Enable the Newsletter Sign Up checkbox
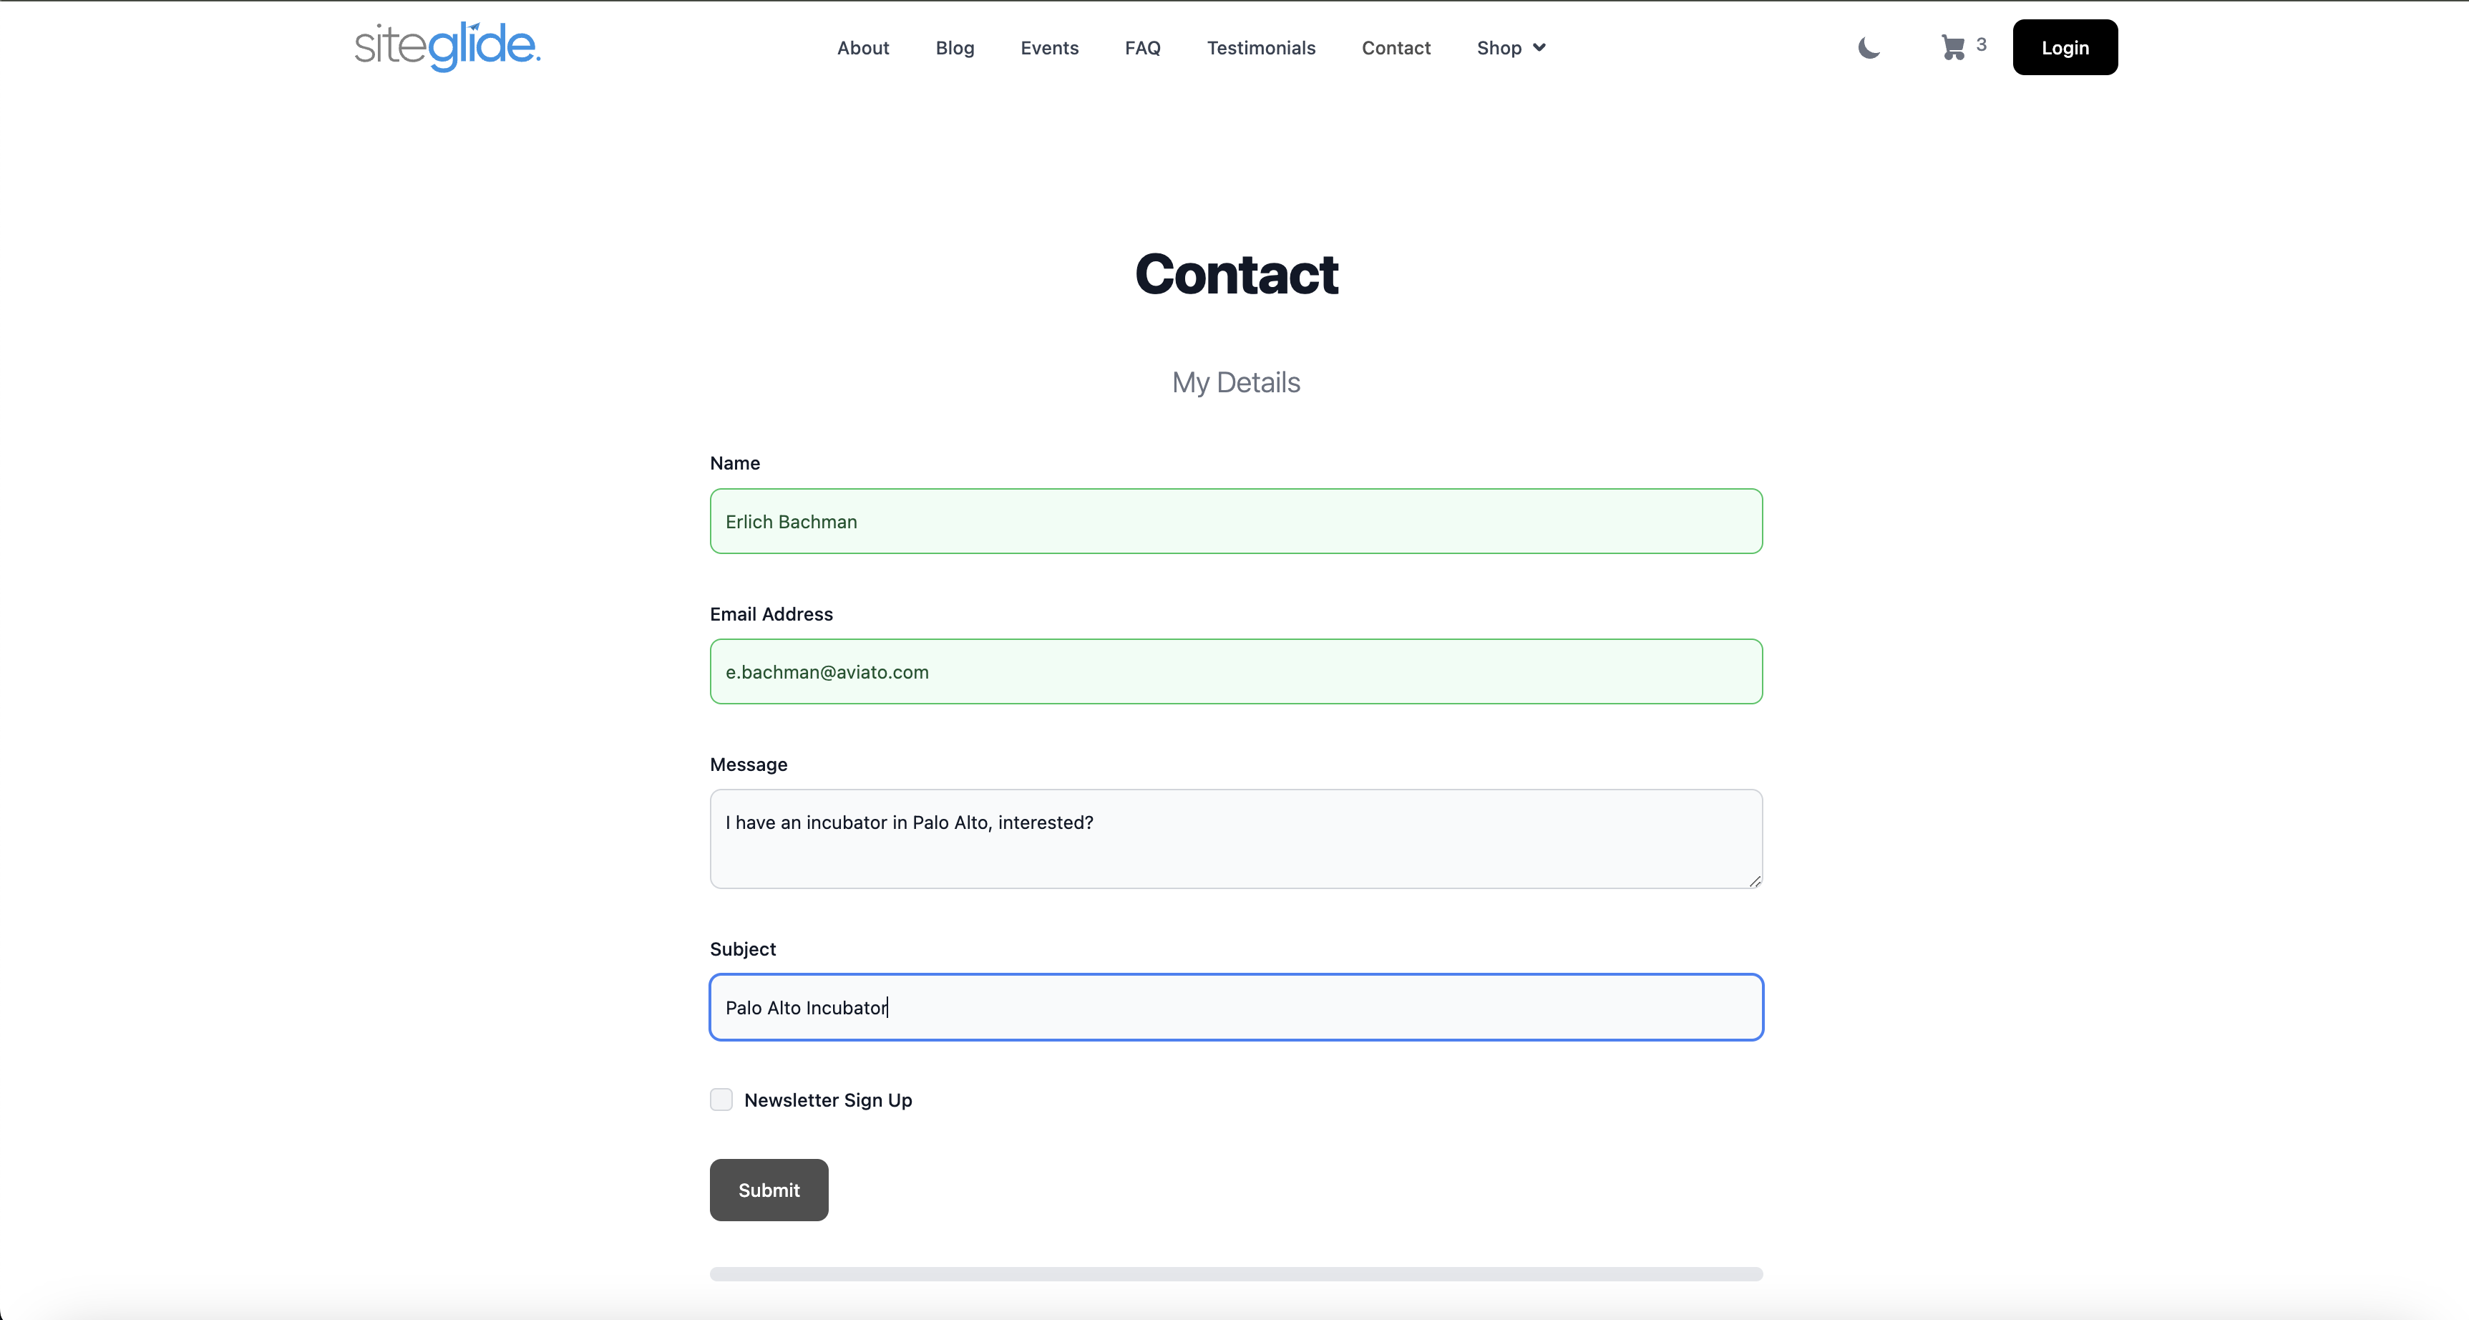 click(721, 1100)
